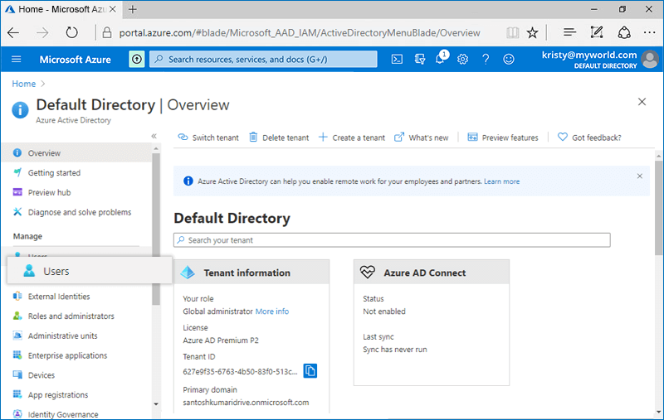Viewport: 664px width, 420px height.
Task: Collapse the left sidebar with the double chevron
Action: click(154, 136)
